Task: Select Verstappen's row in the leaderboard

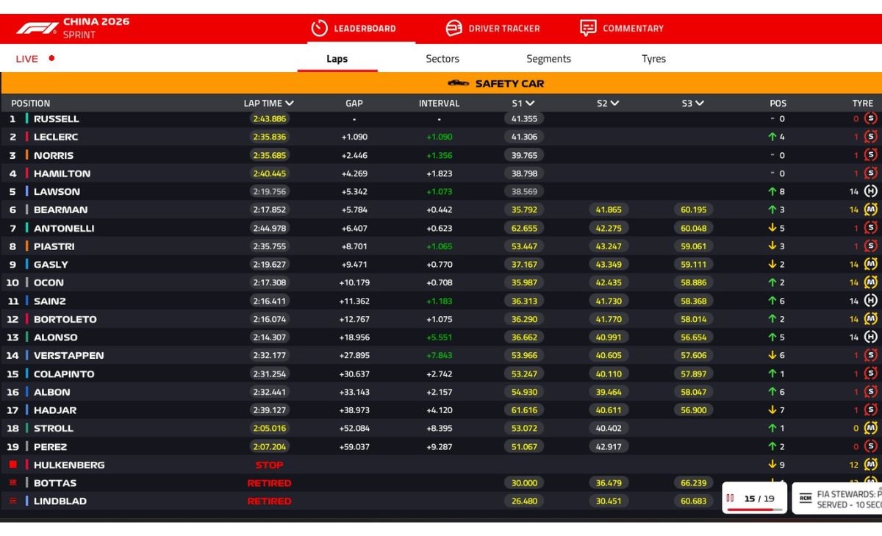Action: 68,355
